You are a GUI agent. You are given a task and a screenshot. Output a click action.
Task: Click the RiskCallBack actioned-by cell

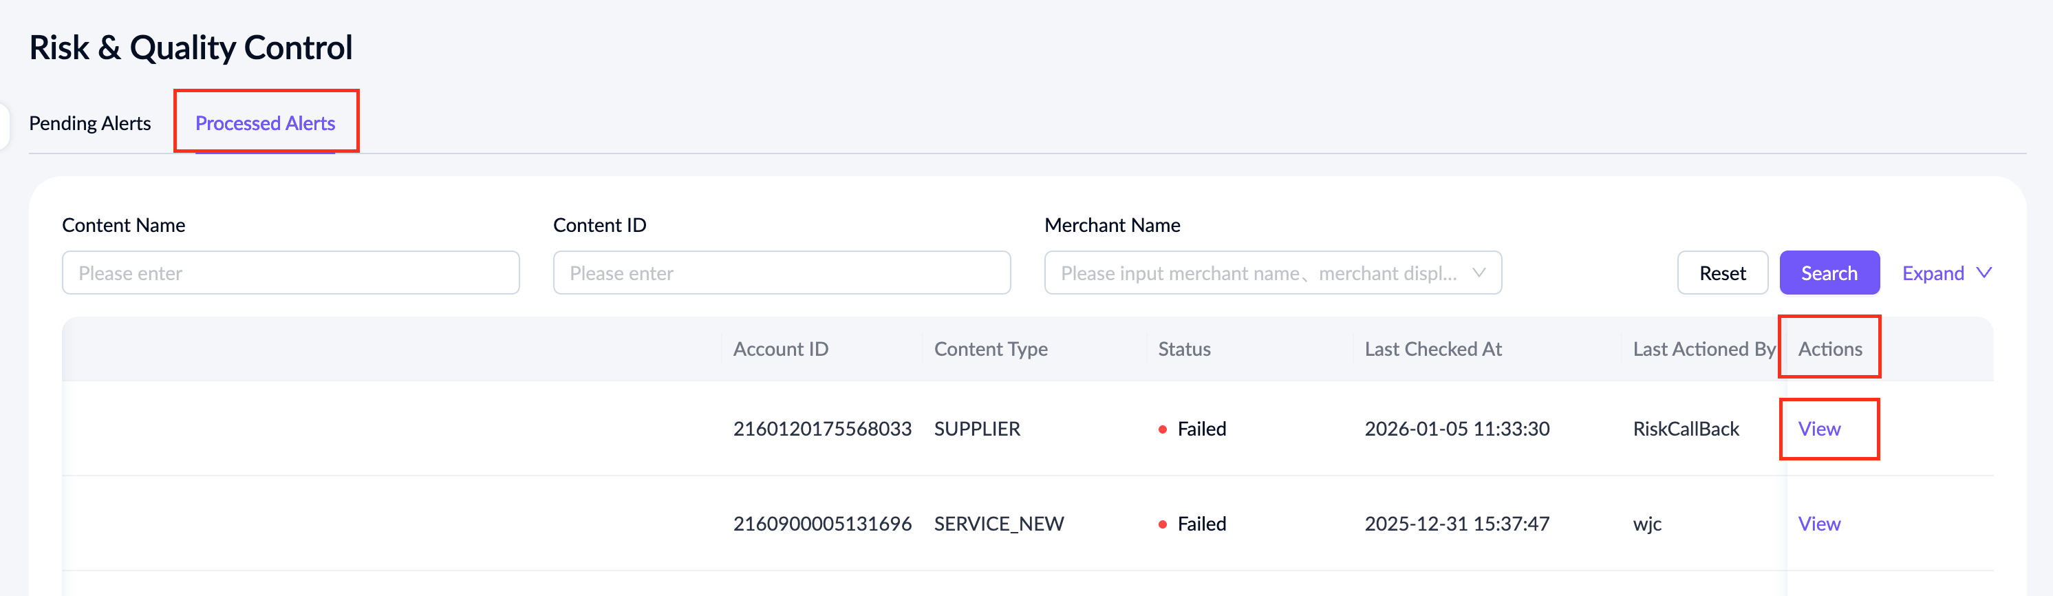coord(1686,429)
